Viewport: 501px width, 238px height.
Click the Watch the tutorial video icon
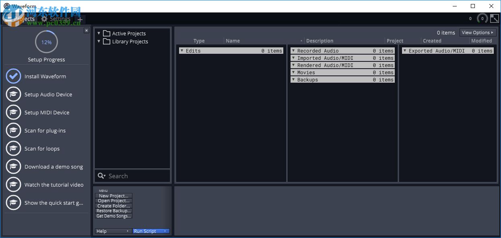pyautogui.click(x=13, y=185)
